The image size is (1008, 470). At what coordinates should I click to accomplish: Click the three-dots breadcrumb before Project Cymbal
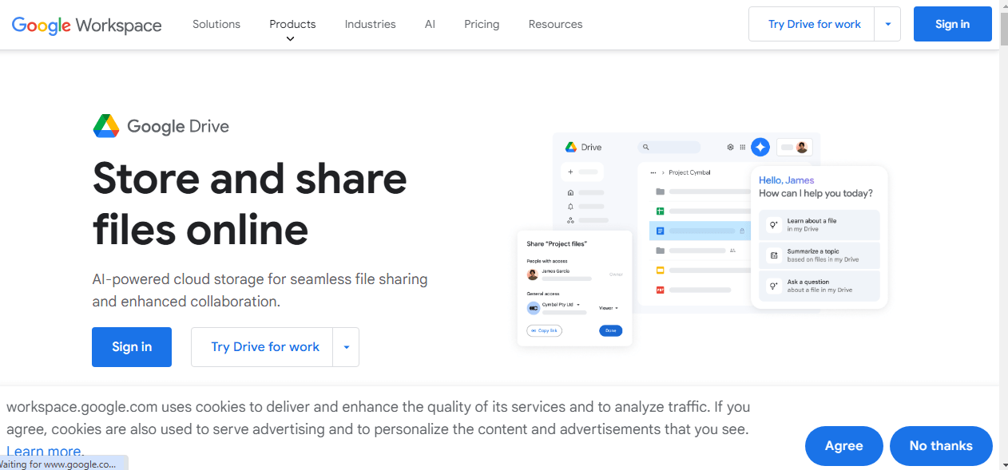pos(653,172)
